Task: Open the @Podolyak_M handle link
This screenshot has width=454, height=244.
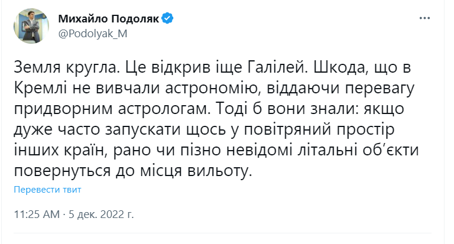Action: coord(93,33)
